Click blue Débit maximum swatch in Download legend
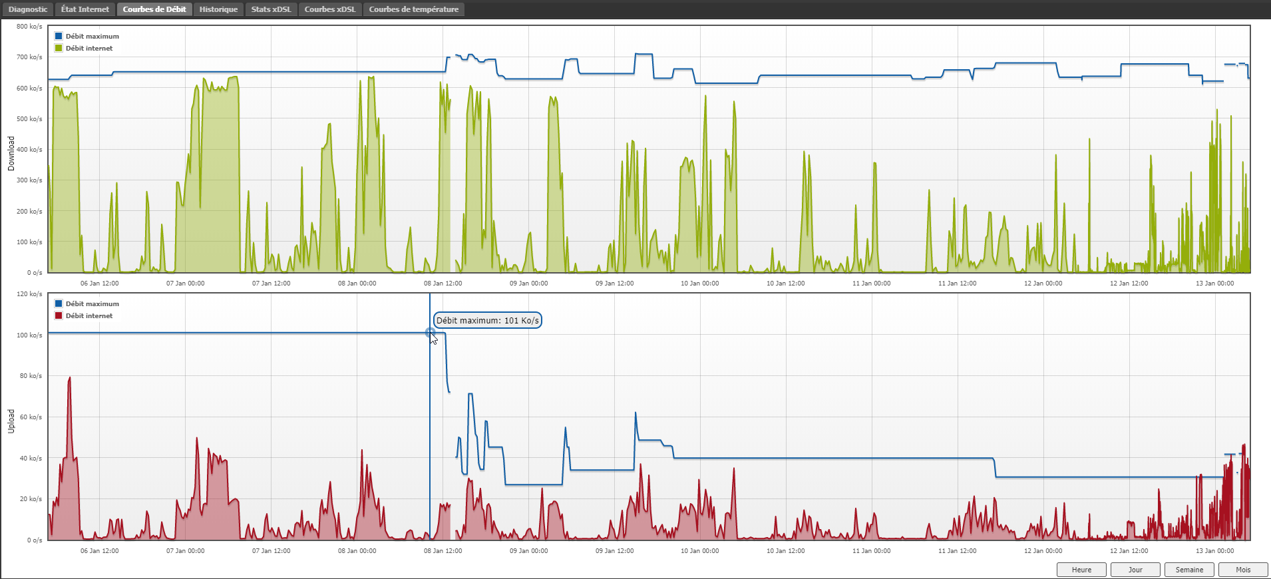Viewport: 1271px width, 579px height. [x=59, y=36]
